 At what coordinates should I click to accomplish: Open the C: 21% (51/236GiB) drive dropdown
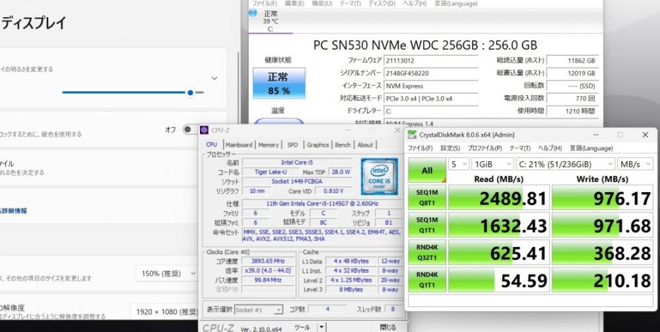point(566,164)
